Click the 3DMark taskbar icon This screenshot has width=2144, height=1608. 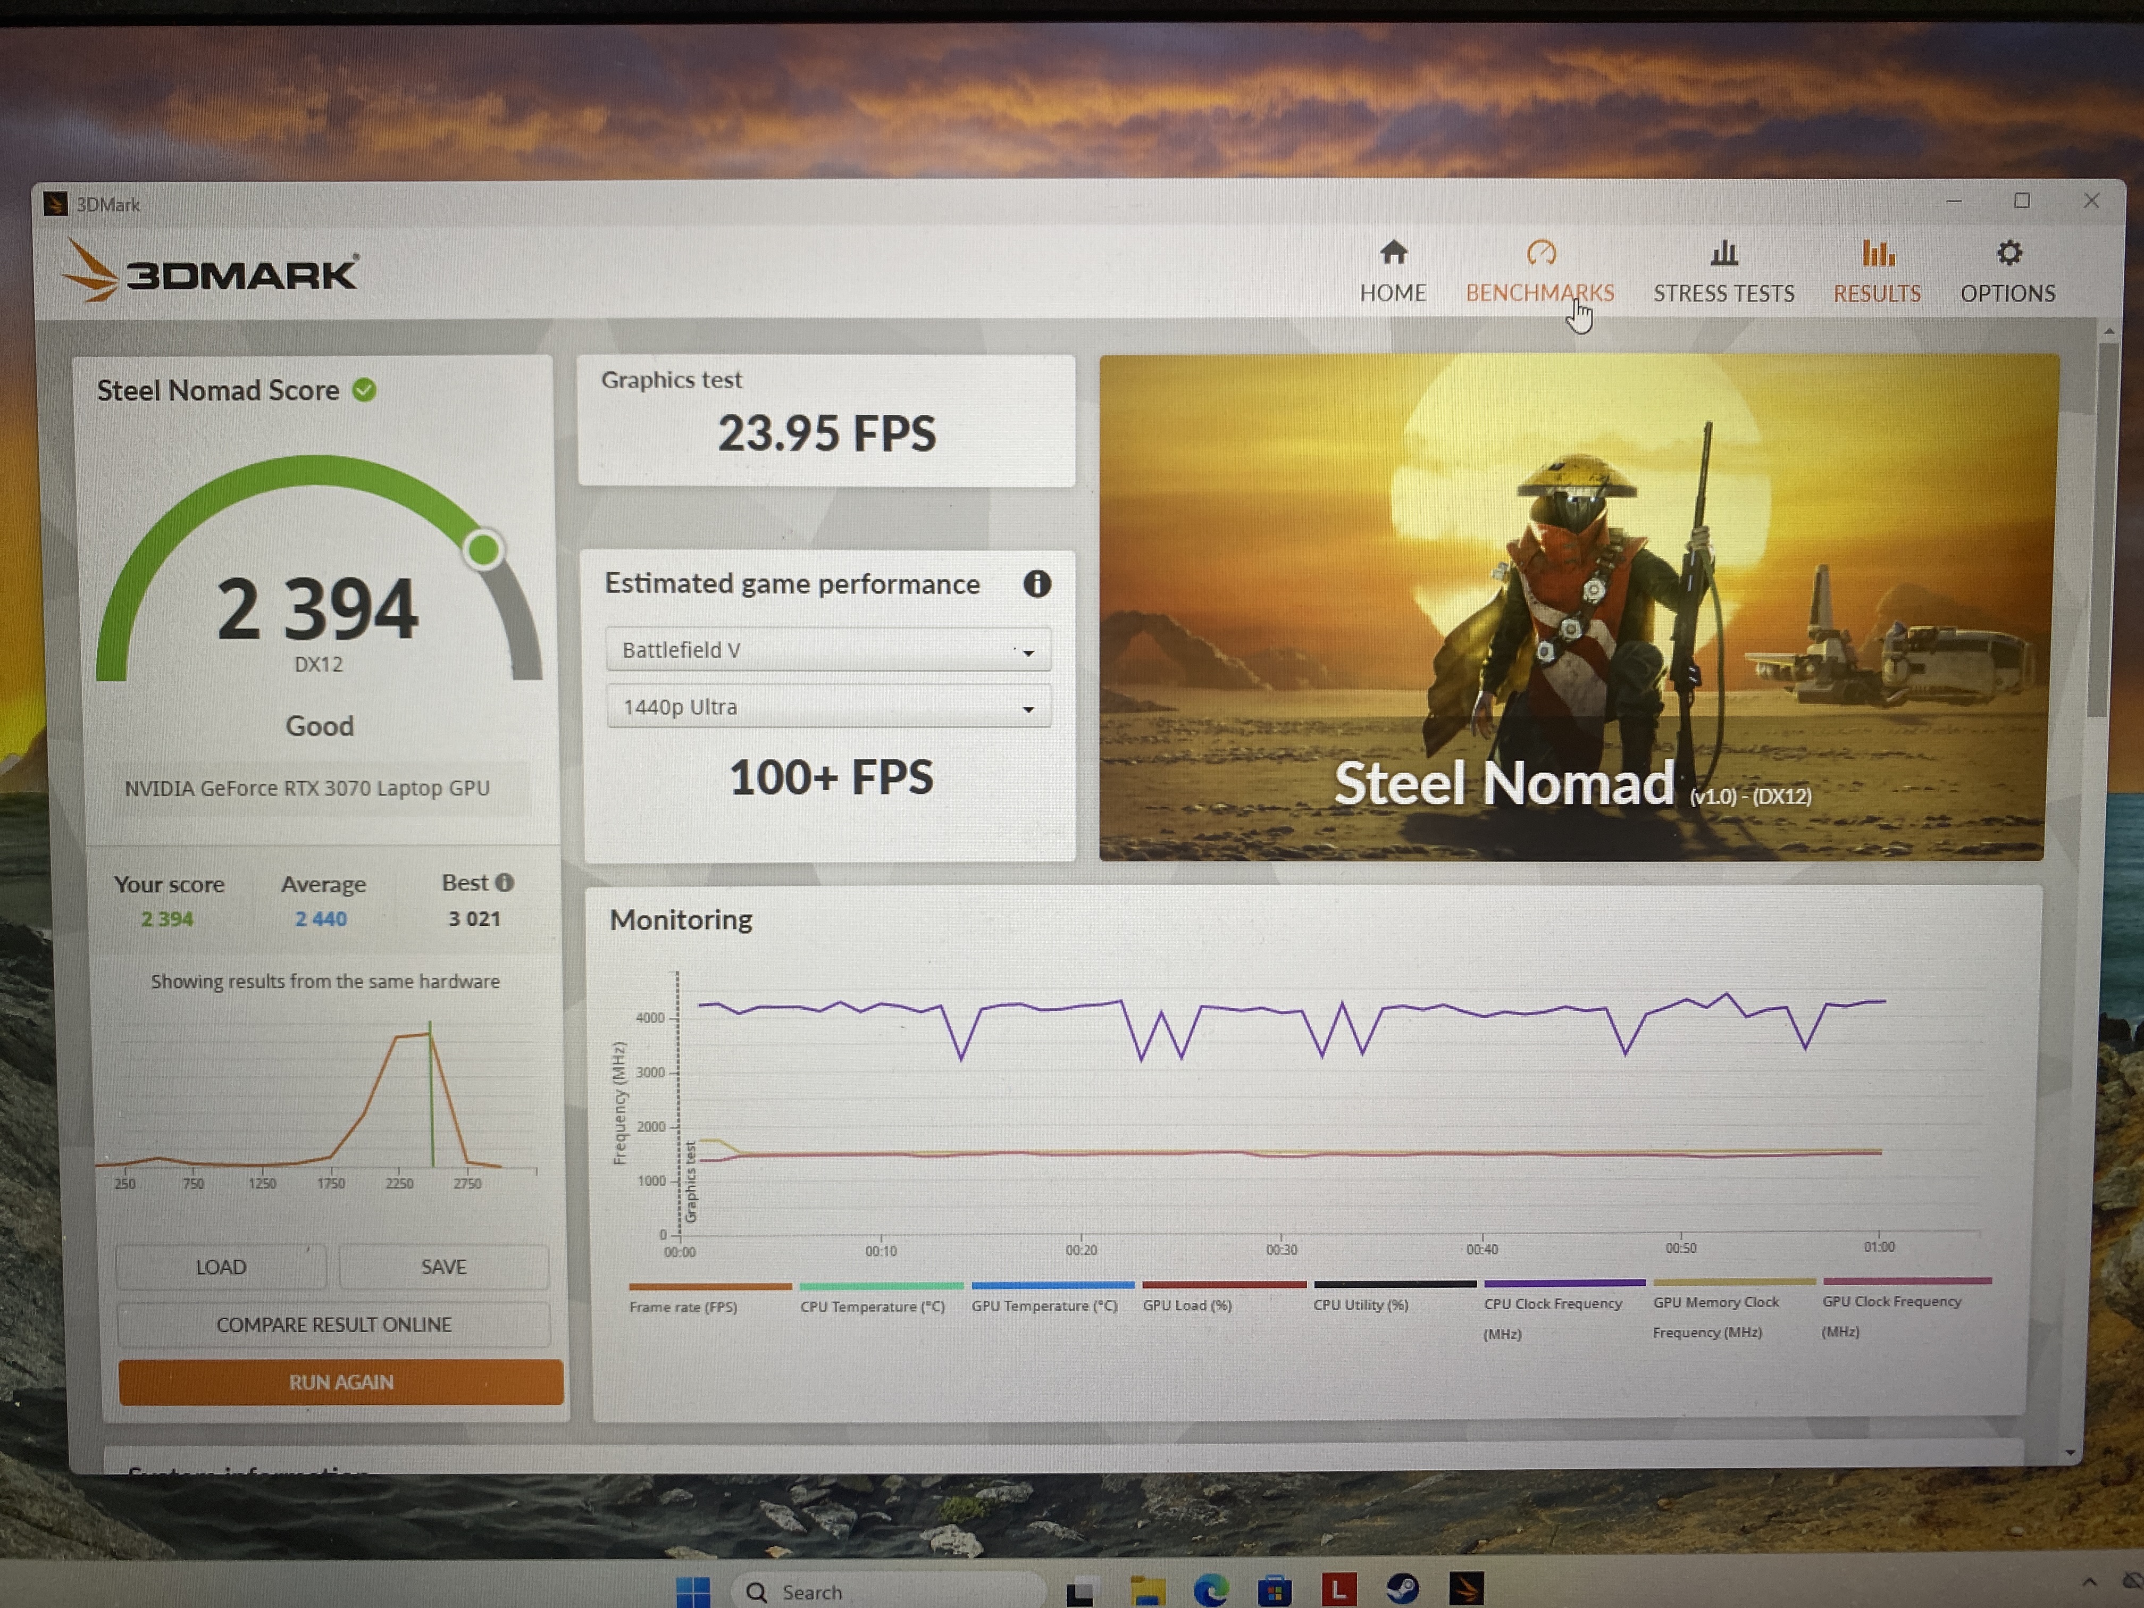1467,1588
